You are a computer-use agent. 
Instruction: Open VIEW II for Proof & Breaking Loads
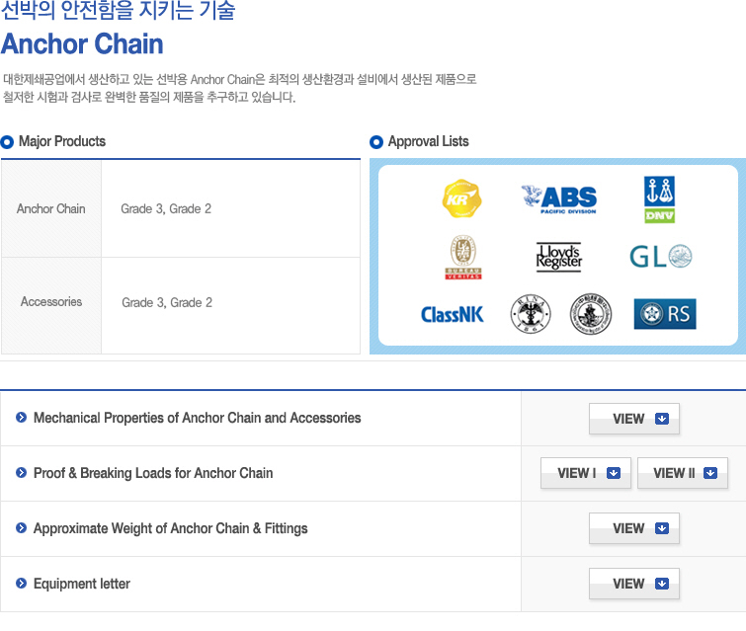tap(682, 473)
